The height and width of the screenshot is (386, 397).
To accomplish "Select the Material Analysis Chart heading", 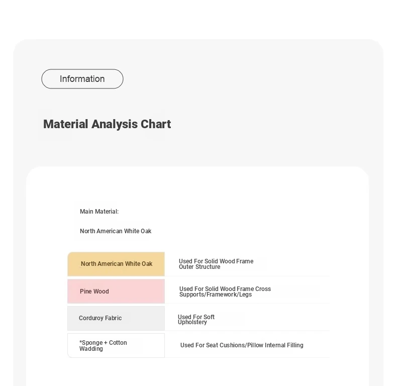I will (107, 124).
